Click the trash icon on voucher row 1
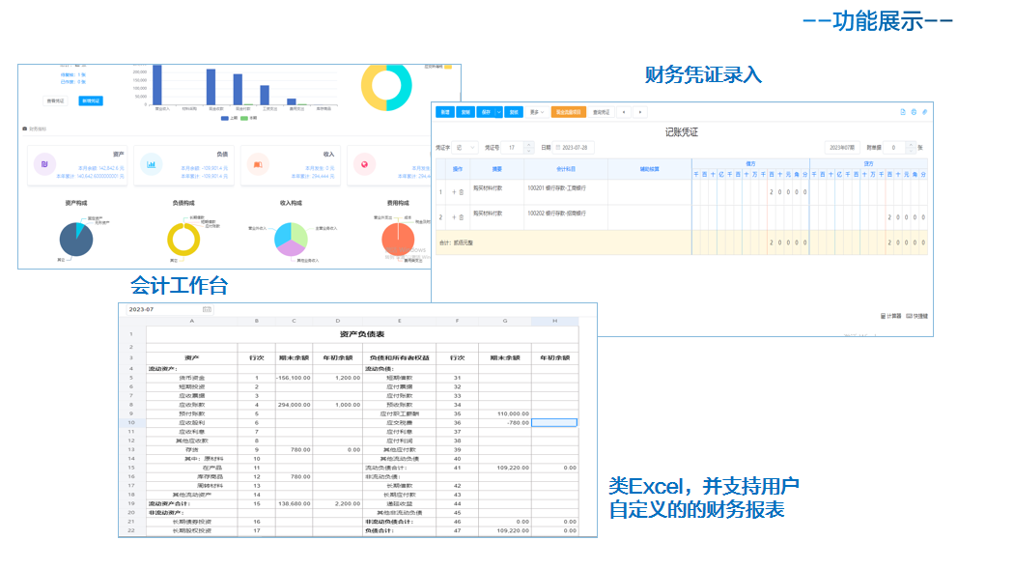This screenshot has height=569, width=1014. (x=461, y=192)
